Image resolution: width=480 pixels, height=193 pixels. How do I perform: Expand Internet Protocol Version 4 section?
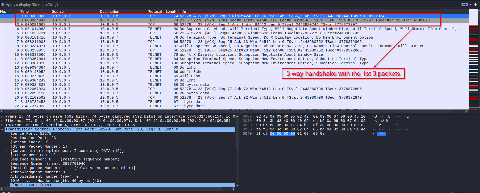click(2, 125)
